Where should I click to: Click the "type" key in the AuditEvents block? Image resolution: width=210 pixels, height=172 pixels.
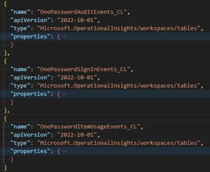click(x=20, y=28)
